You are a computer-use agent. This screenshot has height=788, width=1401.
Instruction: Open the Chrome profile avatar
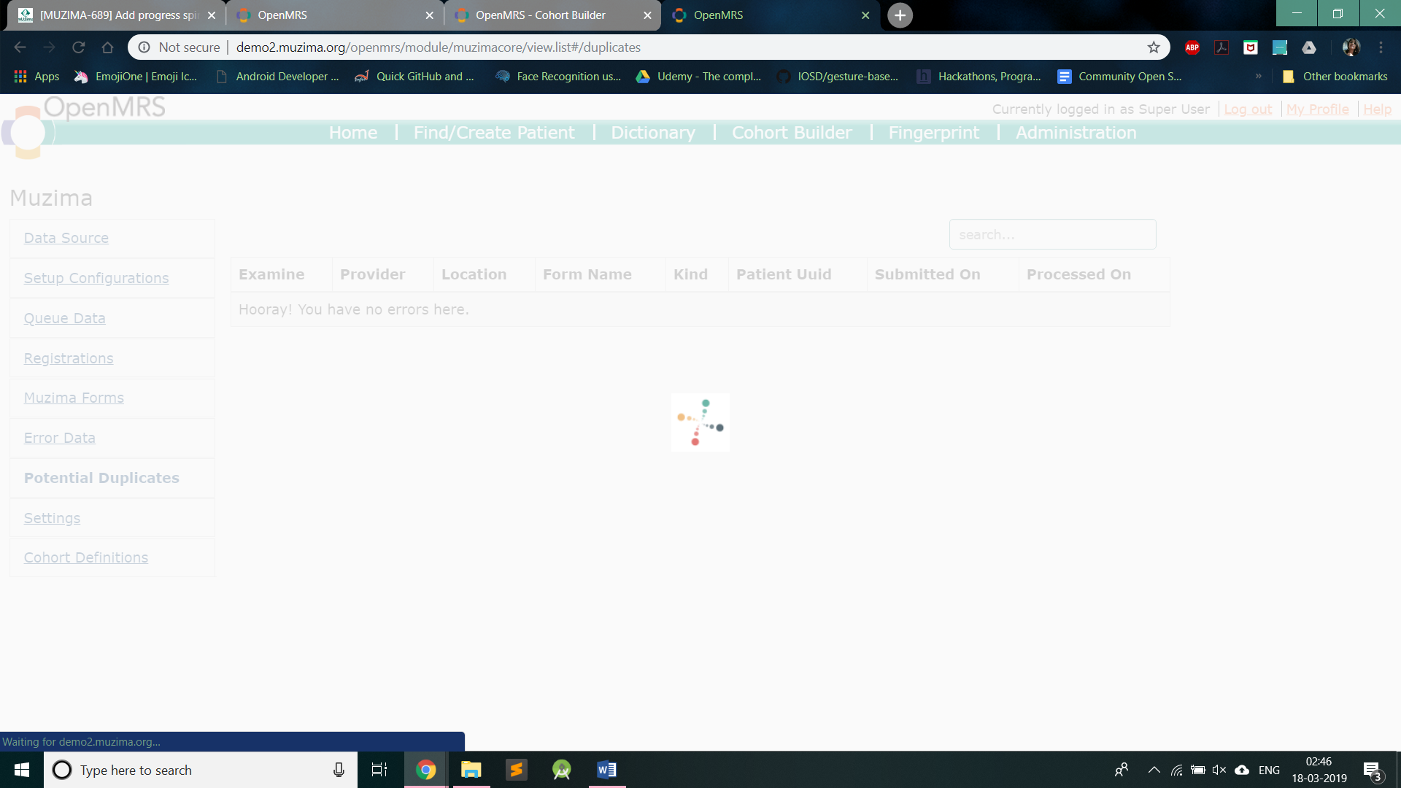click(1351, 47)
